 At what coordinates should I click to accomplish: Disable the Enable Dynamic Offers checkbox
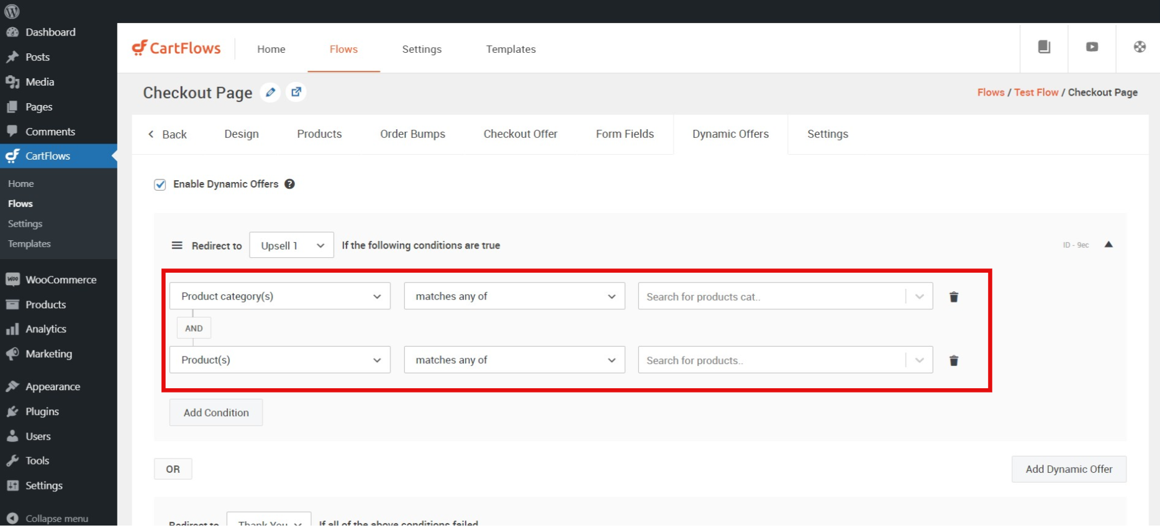click(x=160, y=184)
